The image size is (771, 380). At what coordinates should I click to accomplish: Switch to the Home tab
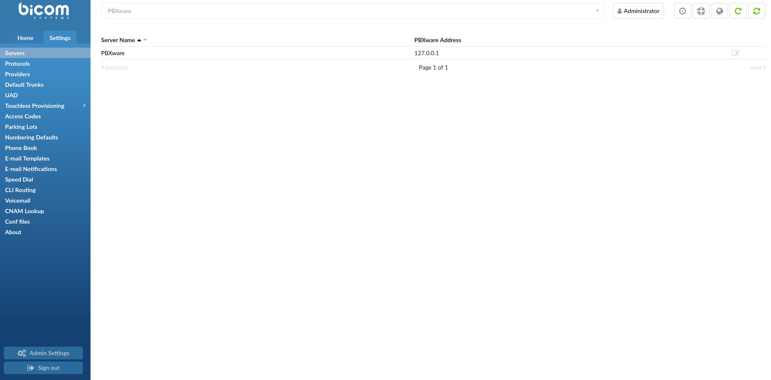25,38
